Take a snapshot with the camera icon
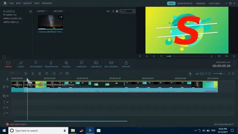 click(219, 56)
